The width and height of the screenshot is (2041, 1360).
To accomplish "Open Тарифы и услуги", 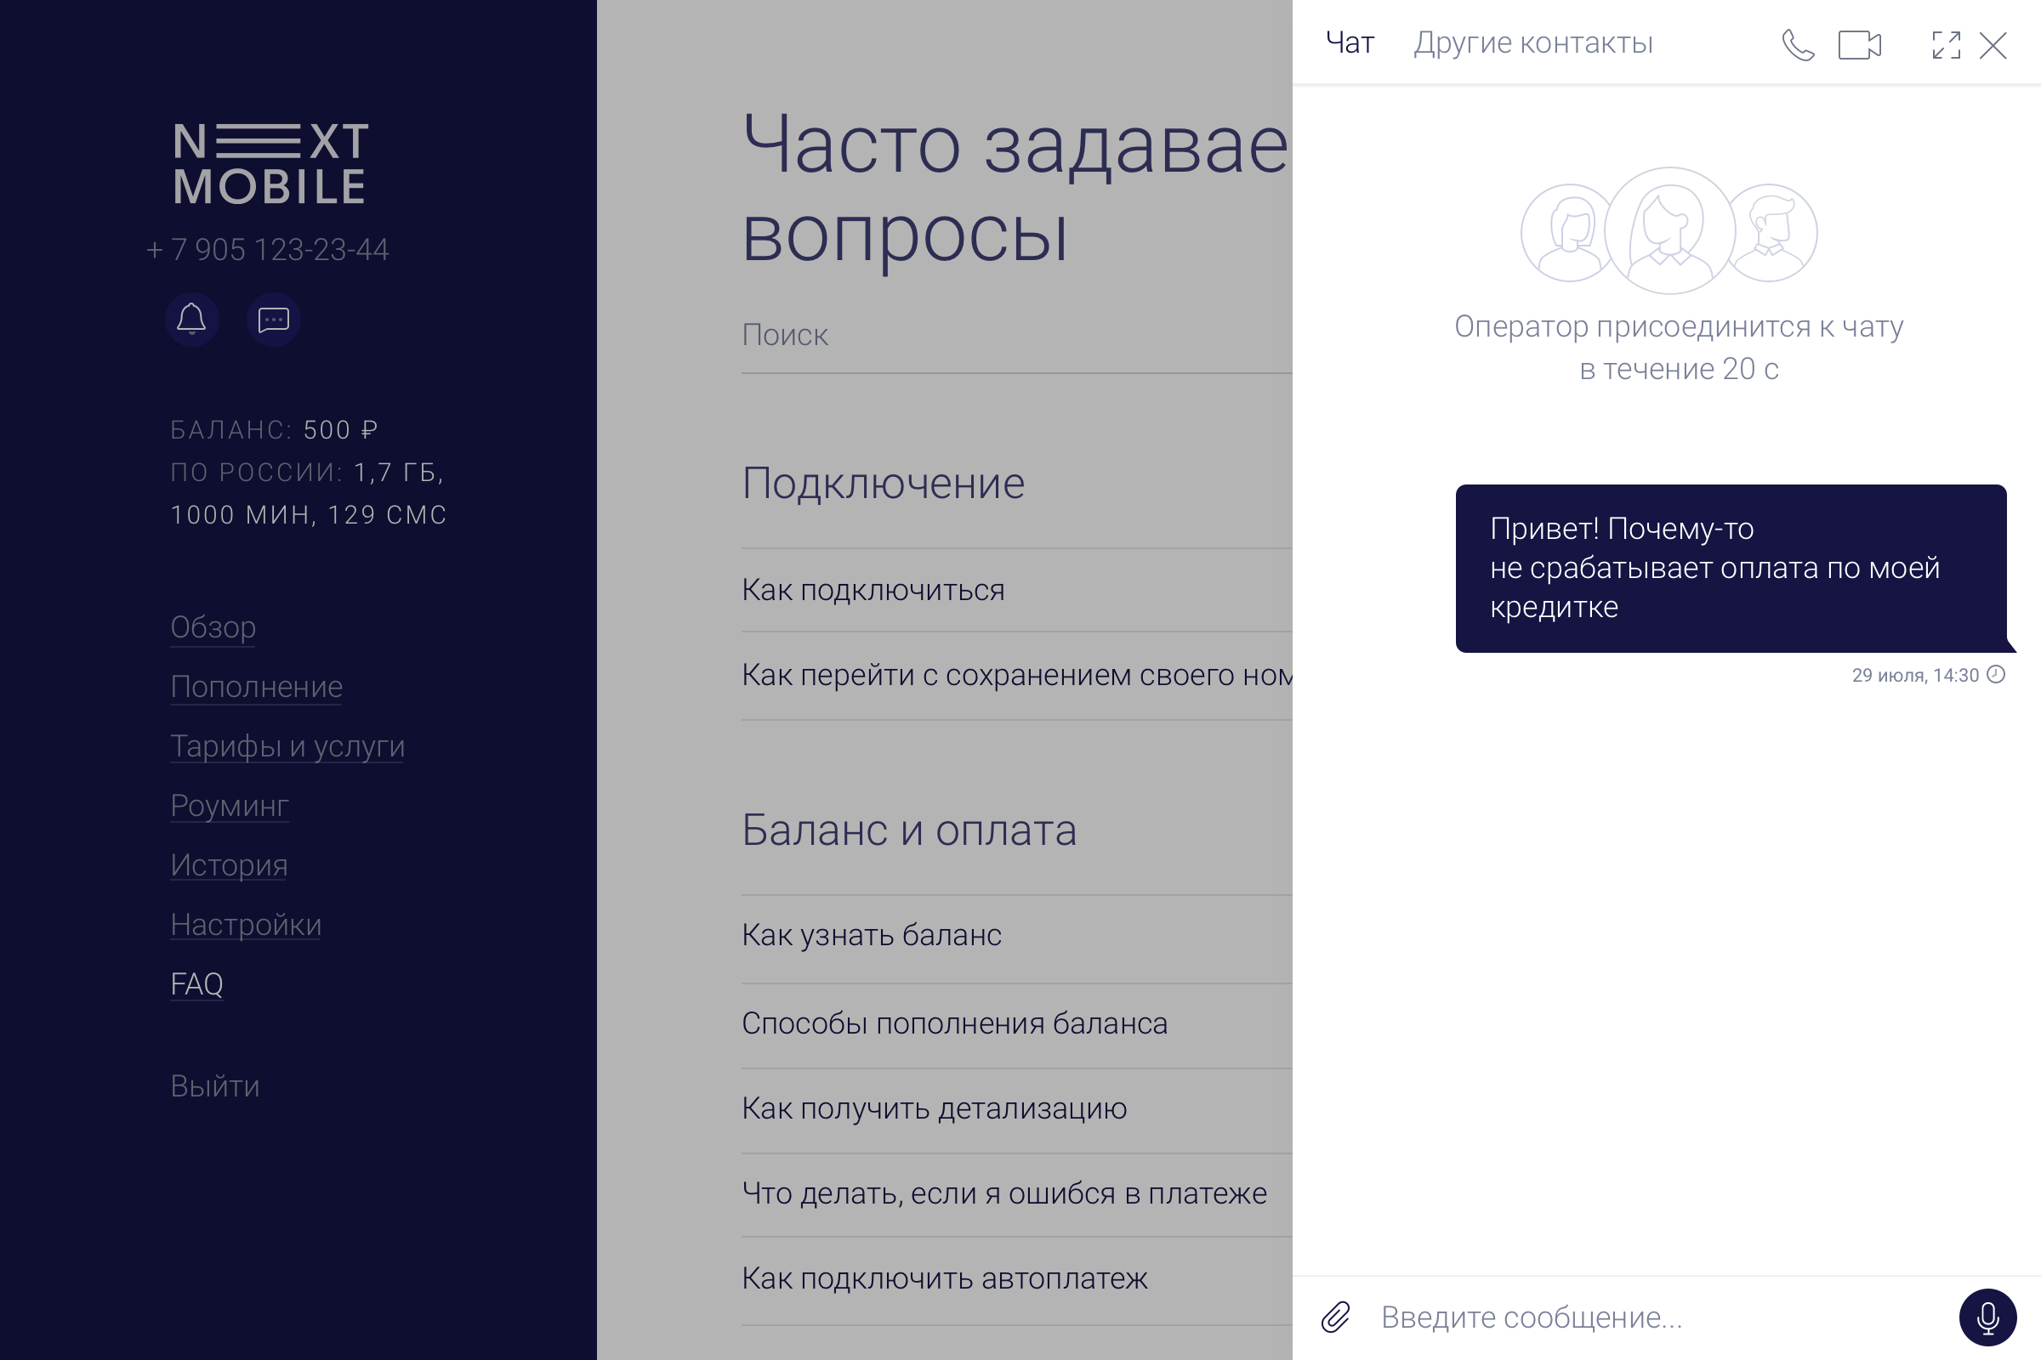I will coord(287,746).
